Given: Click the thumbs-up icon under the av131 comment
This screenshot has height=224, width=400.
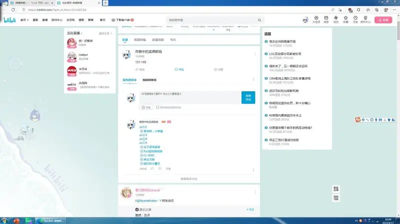Looking at the screenshot, I should [x=152, y=169].
